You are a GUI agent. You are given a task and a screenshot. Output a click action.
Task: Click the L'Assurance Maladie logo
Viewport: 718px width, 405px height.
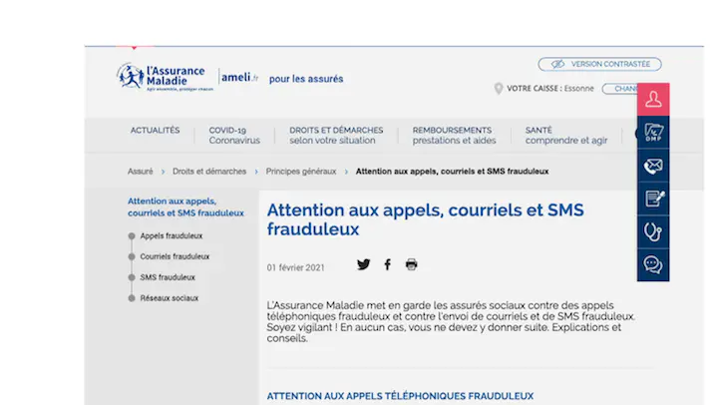click(162, 77)
